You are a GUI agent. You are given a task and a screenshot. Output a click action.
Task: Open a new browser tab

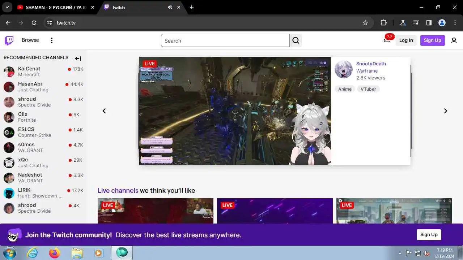click(192, 7)
